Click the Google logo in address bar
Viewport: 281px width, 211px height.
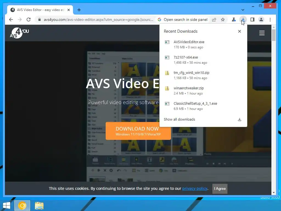pos(159,20)
